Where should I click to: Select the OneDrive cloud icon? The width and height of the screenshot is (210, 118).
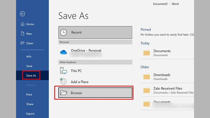point(64,52)
